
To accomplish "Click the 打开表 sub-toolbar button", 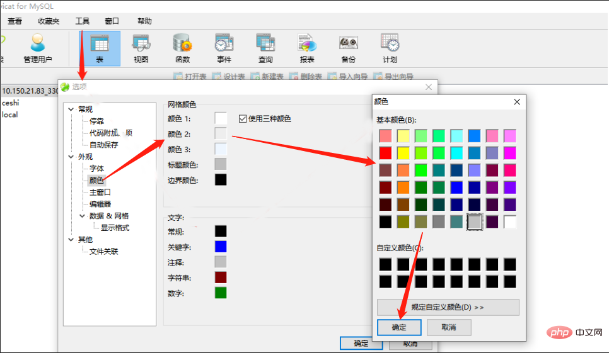I will (190, 76).
